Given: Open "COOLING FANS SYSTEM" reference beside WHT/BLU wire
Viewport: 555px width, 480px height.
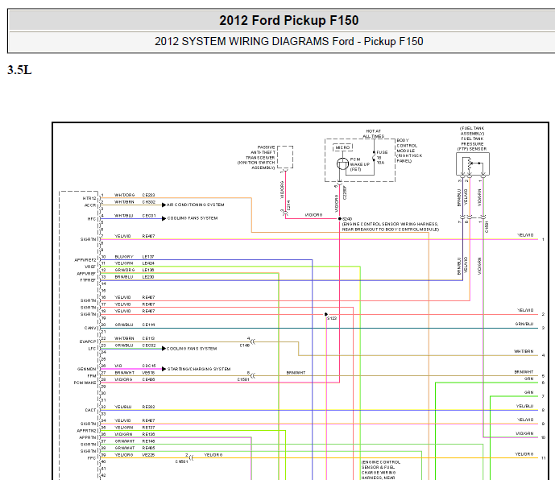Looking at the screenshot, I should pos(193,218).
